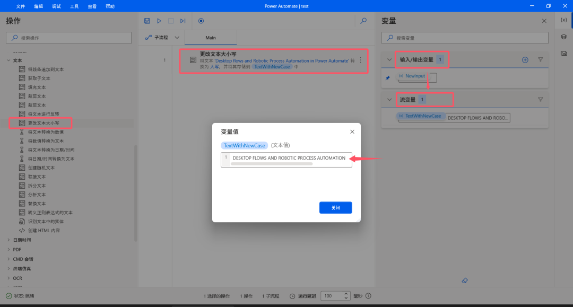Click the TextWithNewCase chip in 变量值 dialog
The height and width of the screenshot is (307, 573).
tap(244, 145)
